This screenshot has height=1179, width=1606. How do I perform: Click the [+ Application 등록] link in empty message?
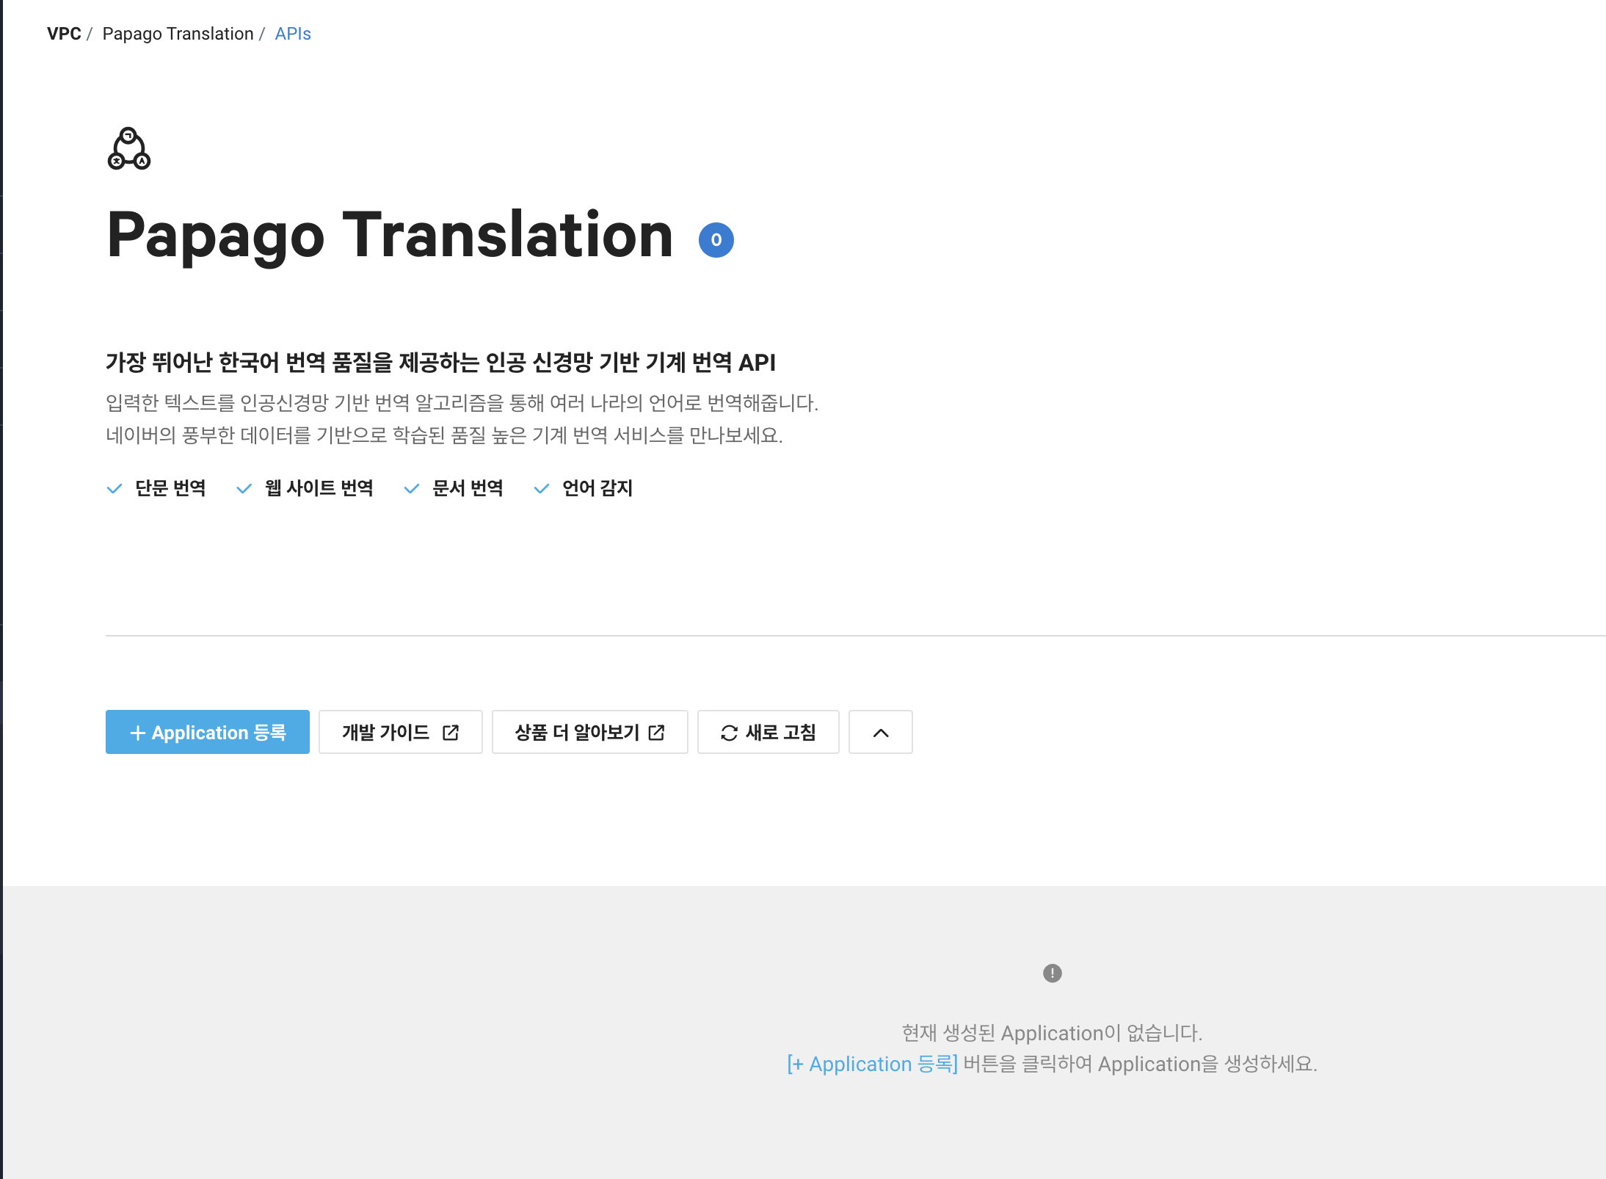pyautogui.click(x=872, y=1064)
